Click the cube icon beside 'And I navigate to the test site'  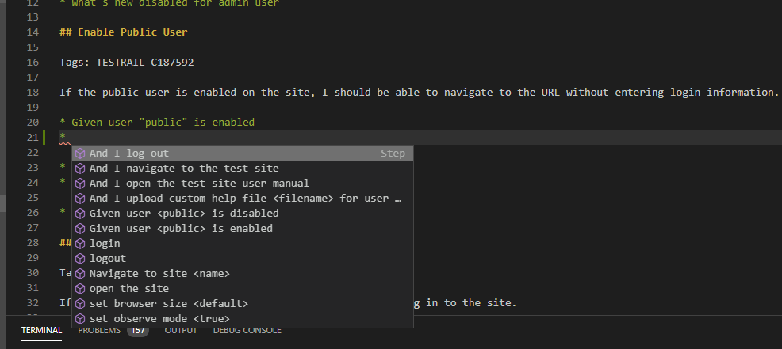(80, 169)
